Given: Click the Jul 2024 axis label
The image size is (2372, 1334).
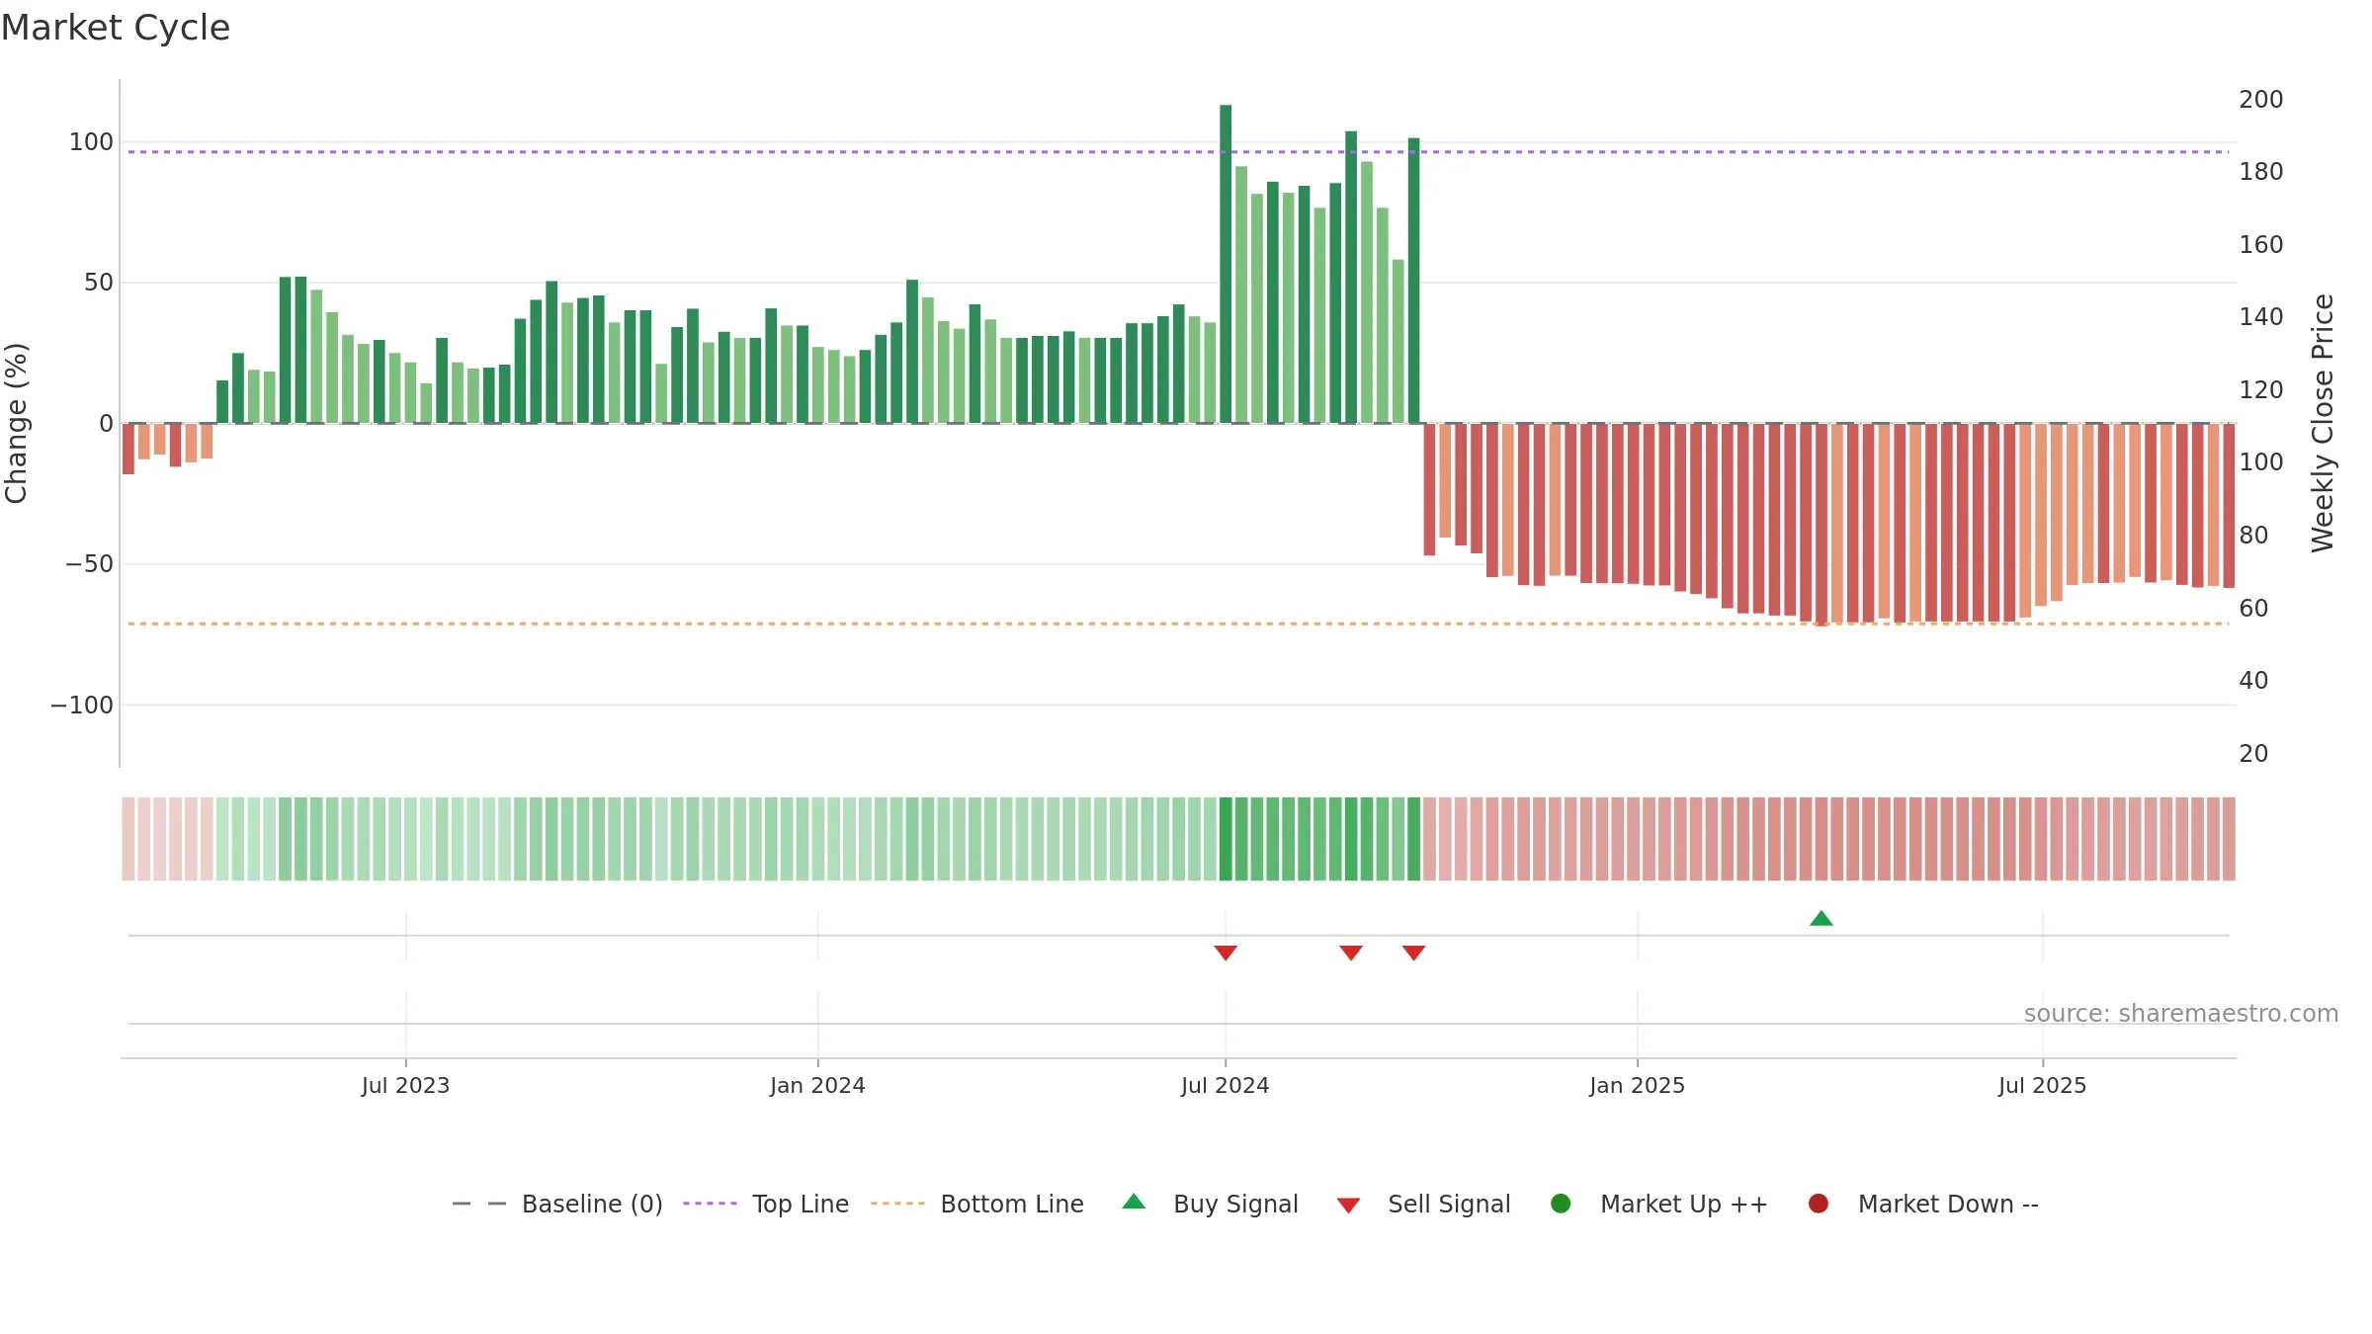Looking at the screenshot, I should [x=1226, y=1086].
